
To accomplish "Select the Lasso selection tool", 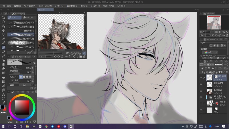I will (3, 34).
